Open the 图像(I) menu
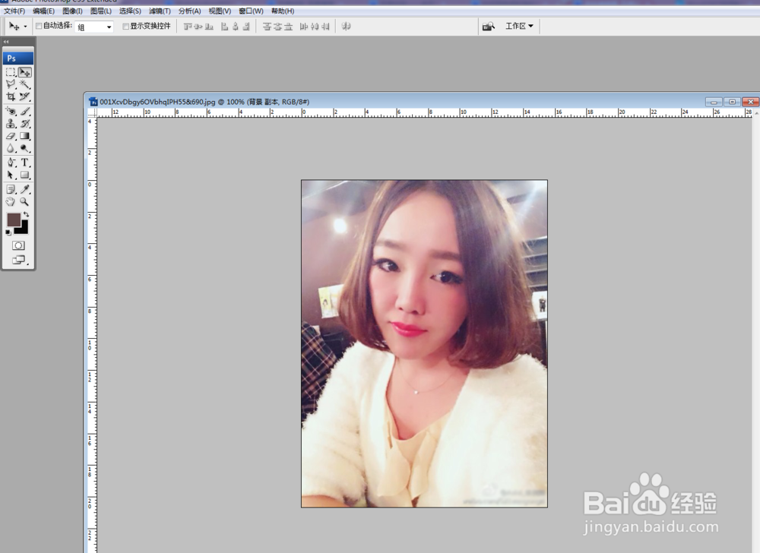Viewport: 760px width, 553px height. [x=72, y=11]
